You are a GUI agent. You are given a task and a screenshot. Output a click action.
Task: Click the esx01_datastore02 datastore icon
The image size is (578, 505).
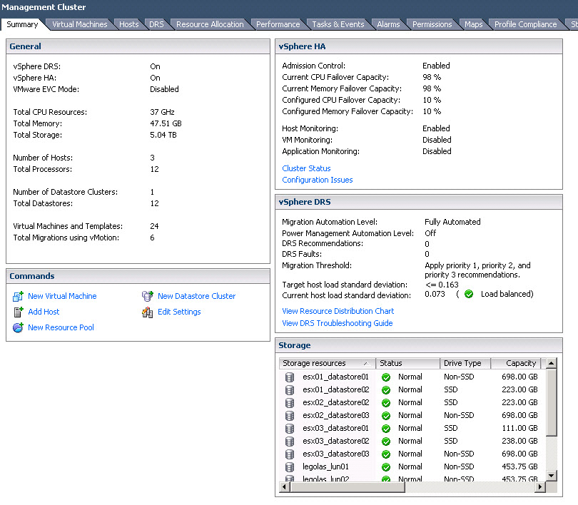point(290,390)
